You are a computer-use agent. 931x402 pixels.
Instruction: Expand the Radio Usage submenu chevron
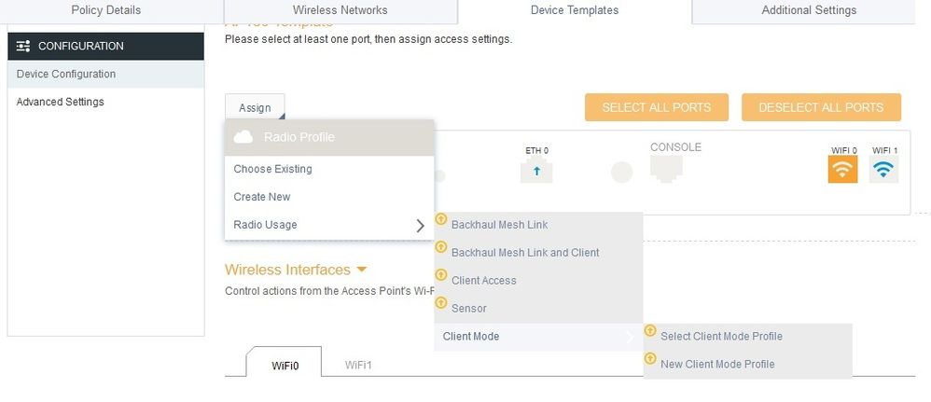click(x=421, y=225)
